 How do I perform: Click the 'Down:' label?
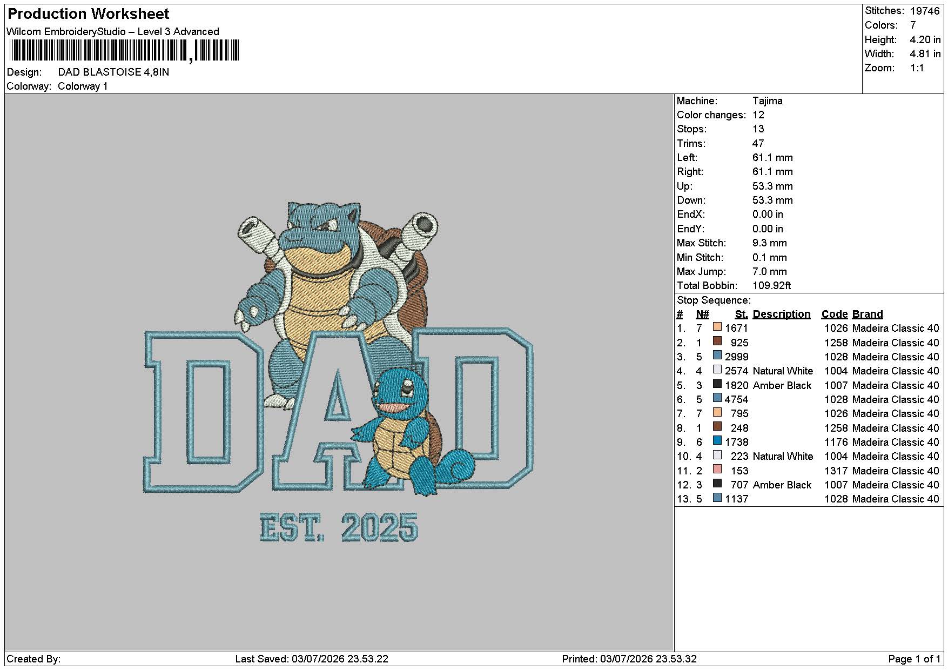tap(691, 200)
